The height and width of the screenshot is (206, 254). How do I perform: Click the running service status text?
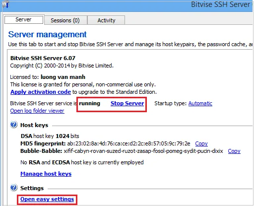89,103
